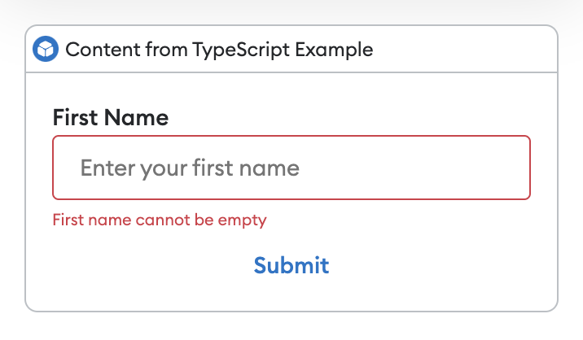The image size is (583, 340).
Task: Click the blue cube snap icon
Action: [46, 50]
